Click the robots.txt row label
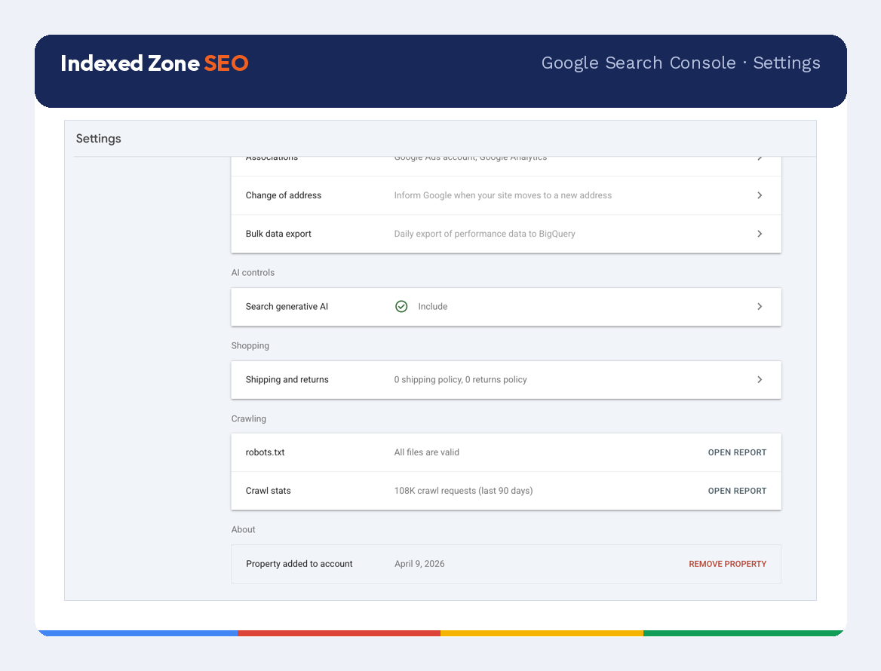The width and height of the screenshot is (881, 671). (265, 452)
